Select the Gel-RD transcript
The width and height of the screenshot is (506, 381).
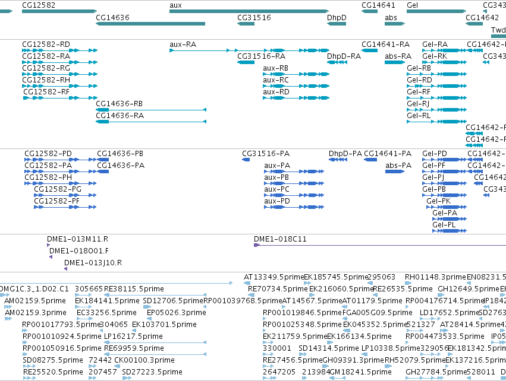click(436, 86)
